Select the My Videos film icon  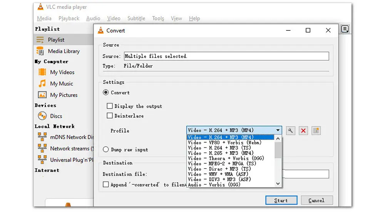point(42,72)
